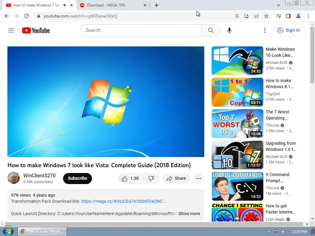Click the 12:29 PM taskbar clock
The width and height of the screenshot is (315, 236).
(x=299, y=232)
